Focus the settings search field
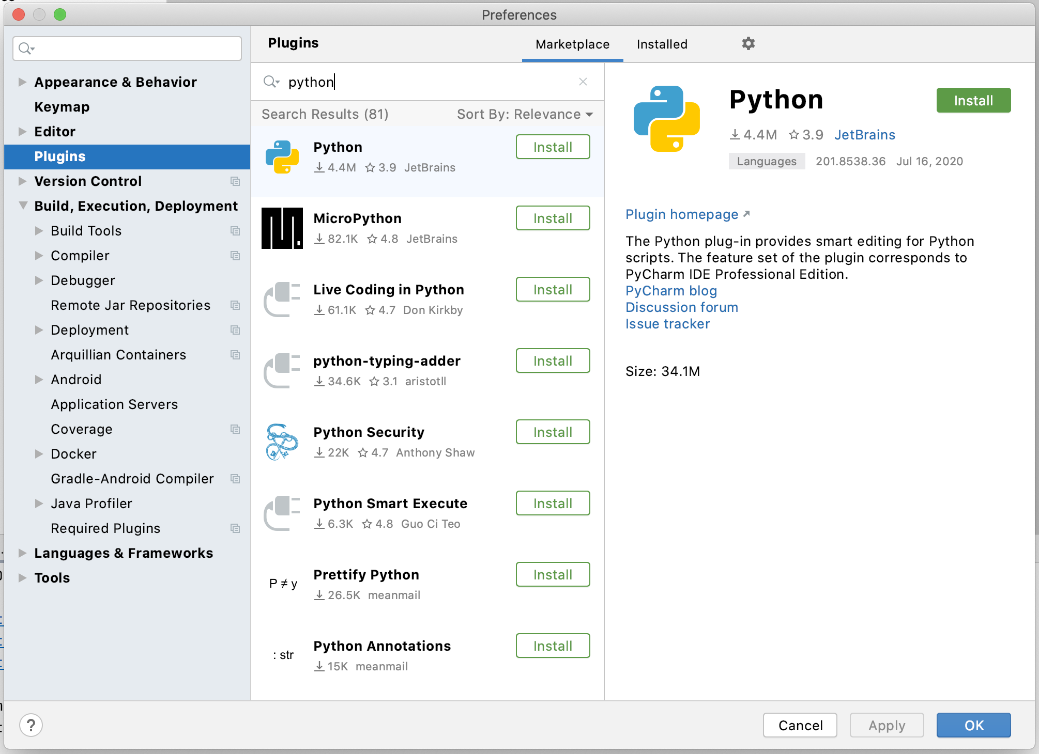 click(x=127, y=49)
